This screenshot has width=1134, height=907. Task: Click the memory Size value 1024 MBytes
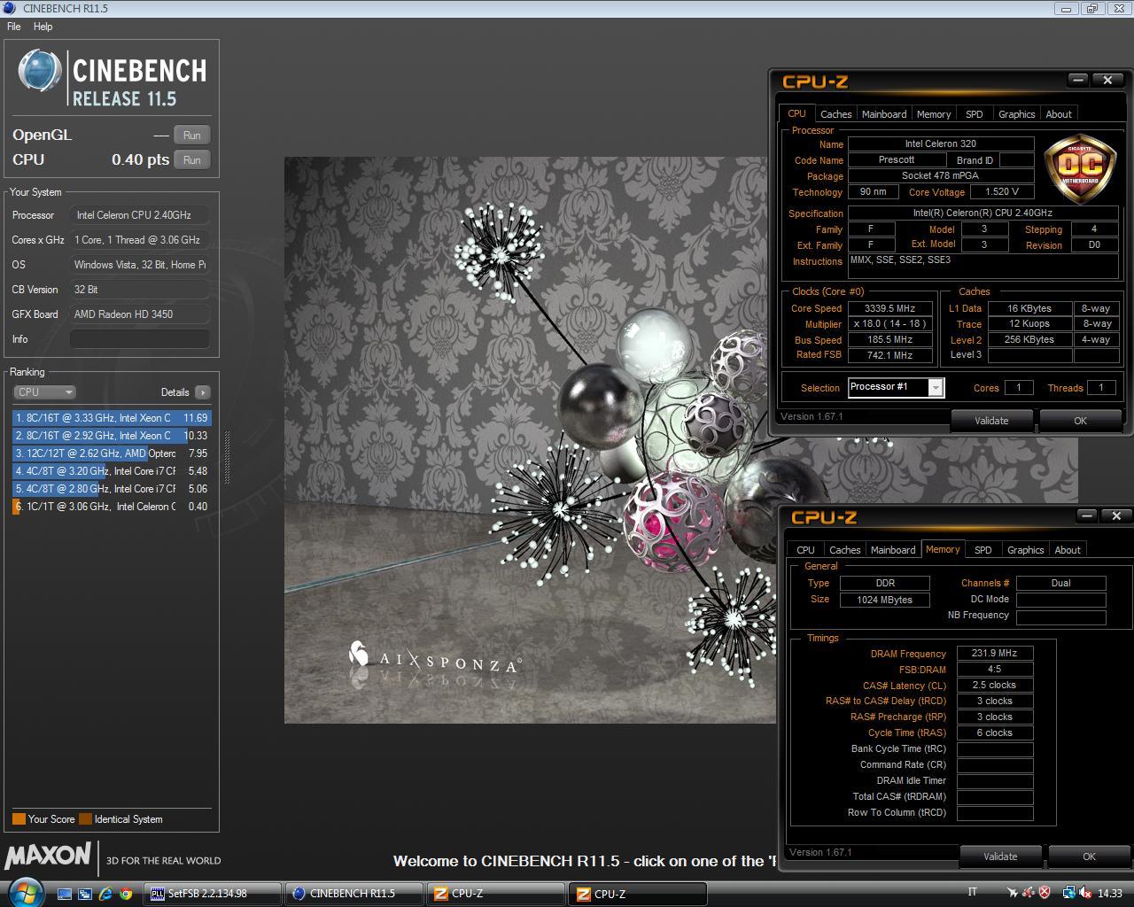884,600
